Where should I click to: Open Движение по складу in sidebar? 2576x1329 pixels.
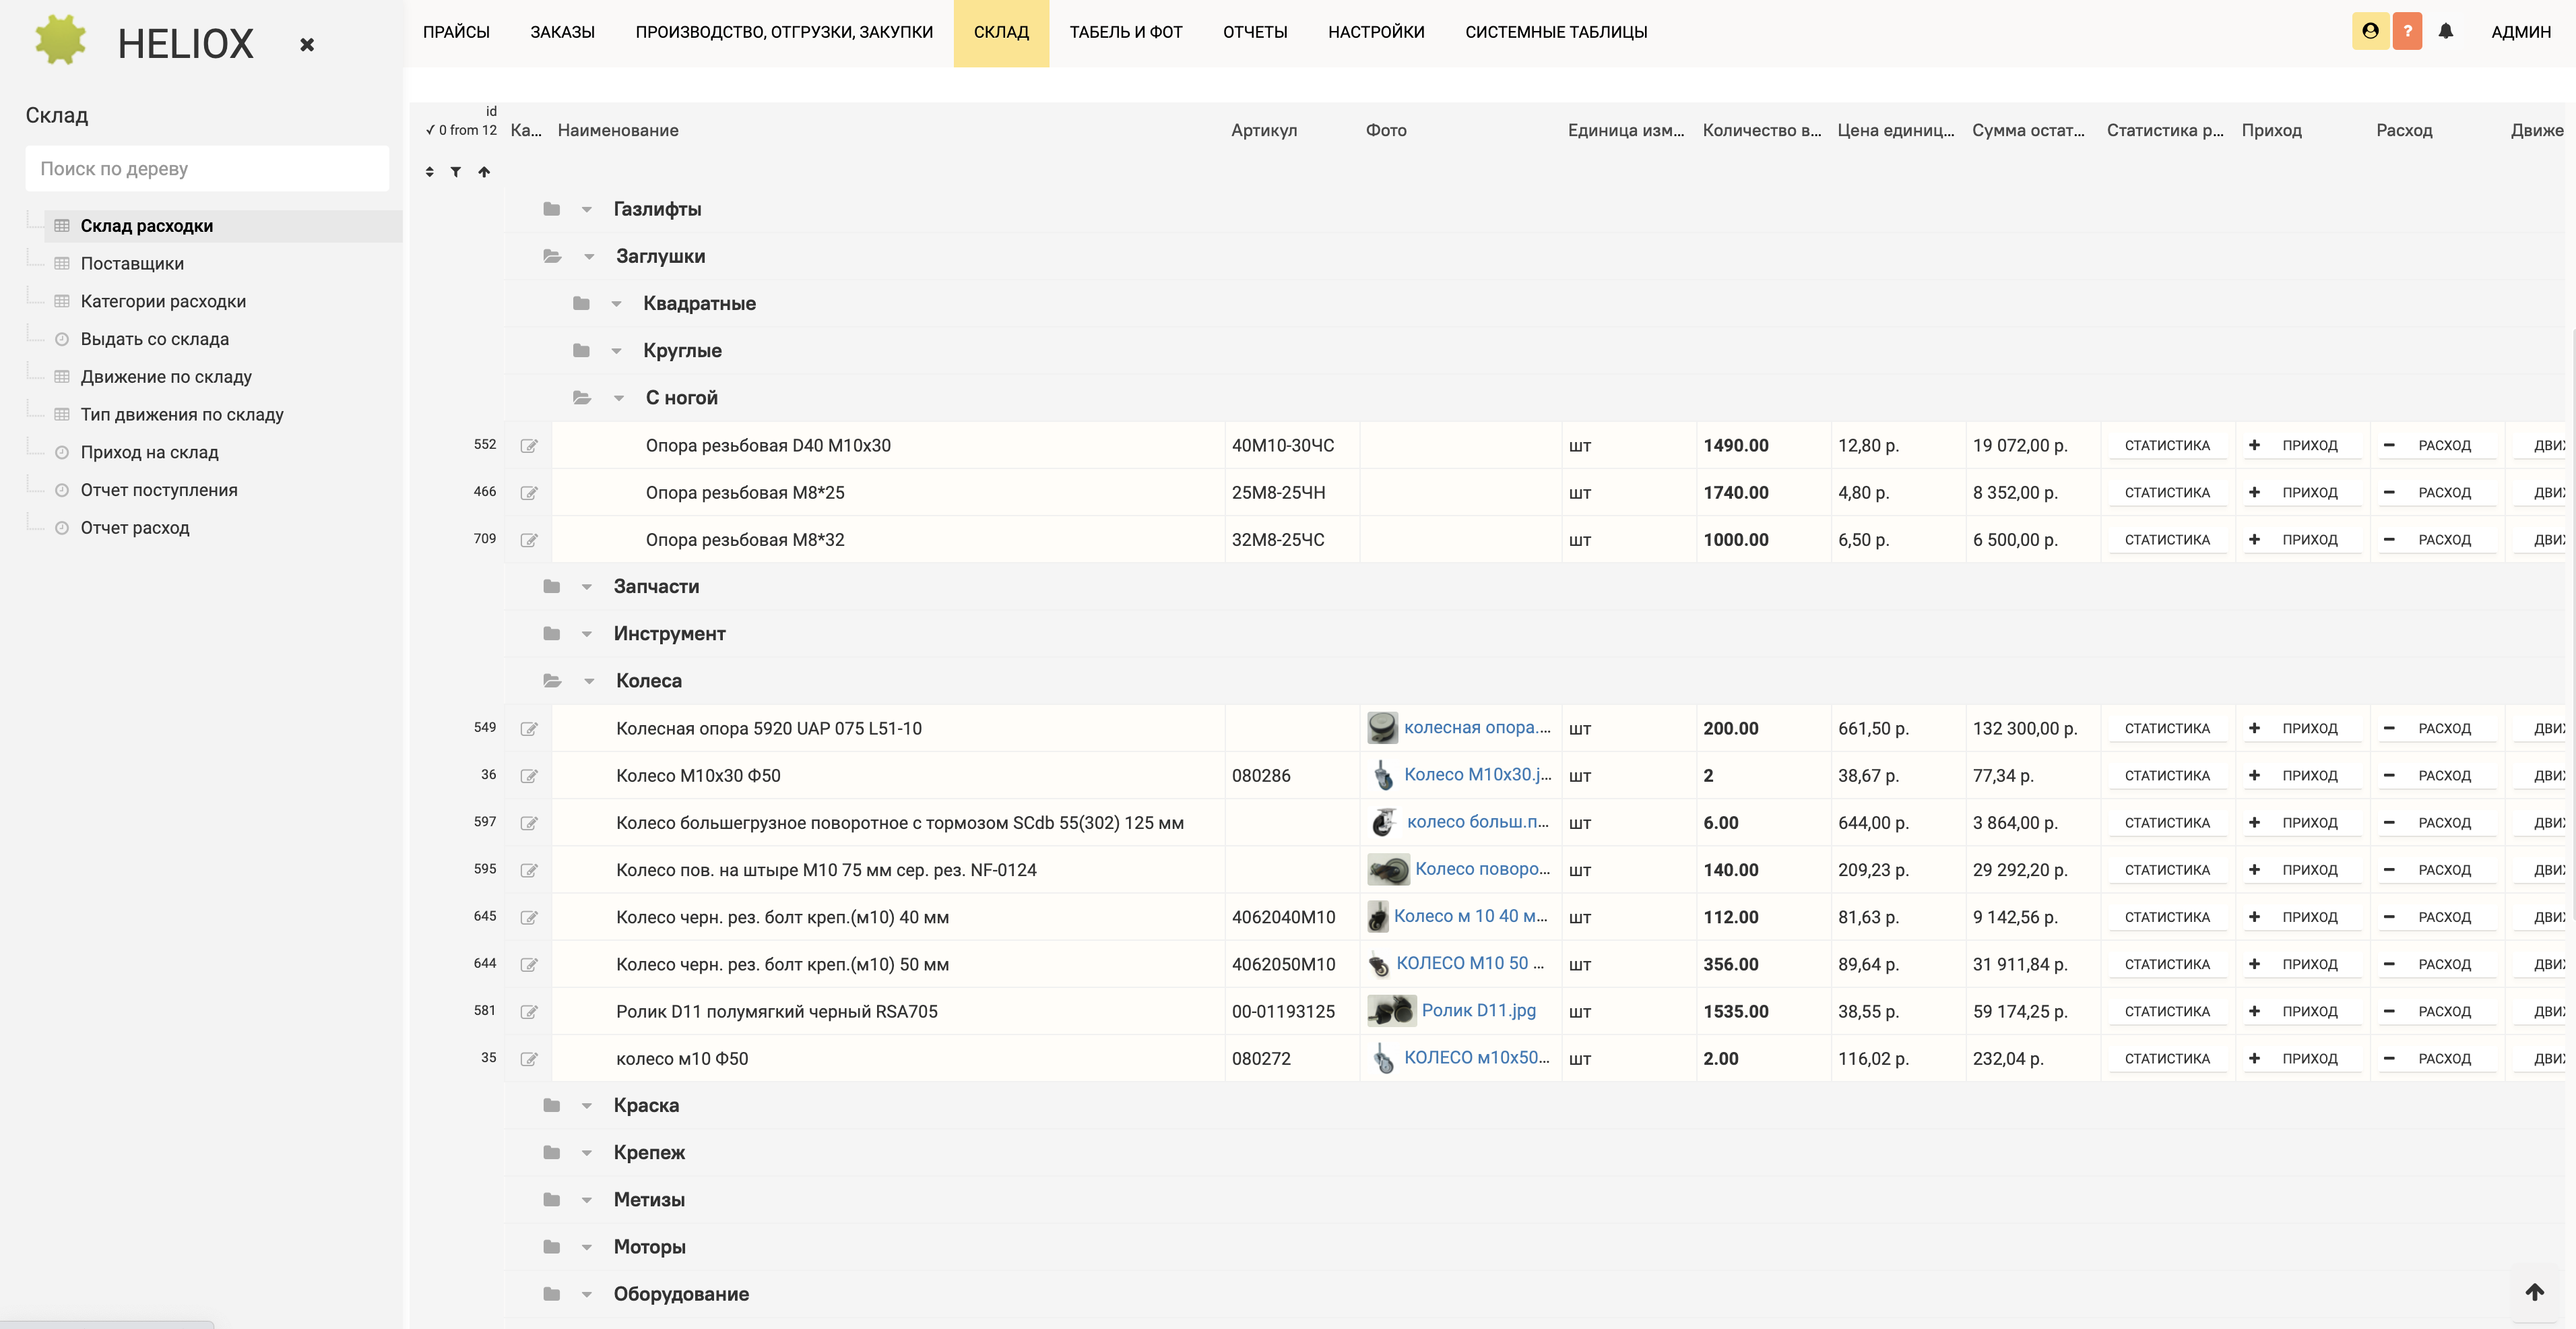pyautogui.click(x=166, y=377)
